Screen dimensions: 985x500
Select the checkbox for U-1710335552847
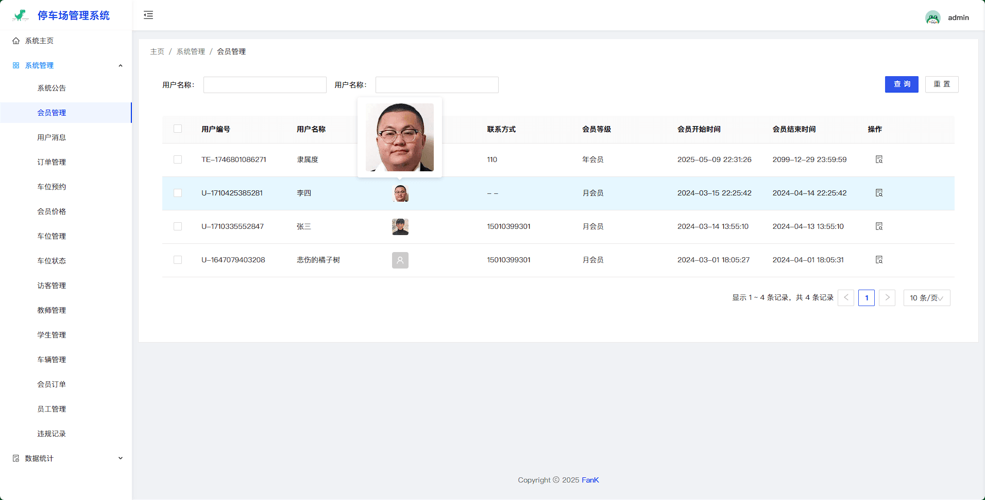coord(178,226)
